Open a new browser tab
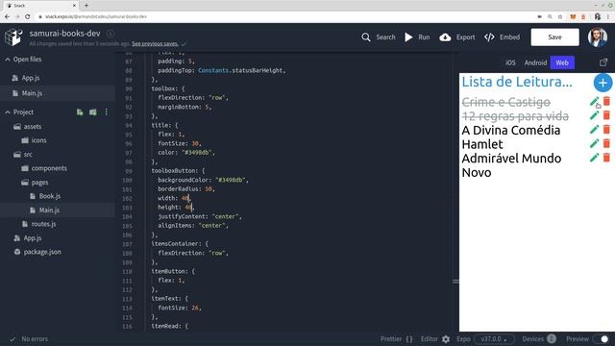Image resolution: width=615 pixels, height=346 pixels. click(x=86, y=6)
